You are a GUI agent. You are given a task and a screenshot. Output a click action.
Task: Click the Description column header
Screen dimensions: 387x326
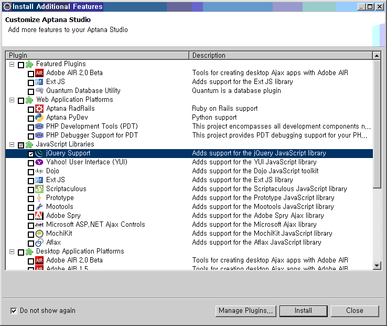click(281, 55)
